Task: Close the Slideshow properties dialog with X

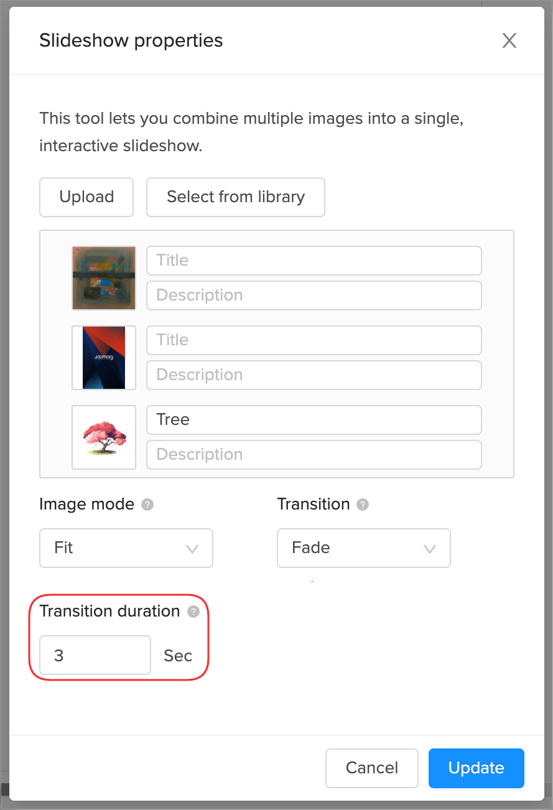Action: tap(509, 41)
